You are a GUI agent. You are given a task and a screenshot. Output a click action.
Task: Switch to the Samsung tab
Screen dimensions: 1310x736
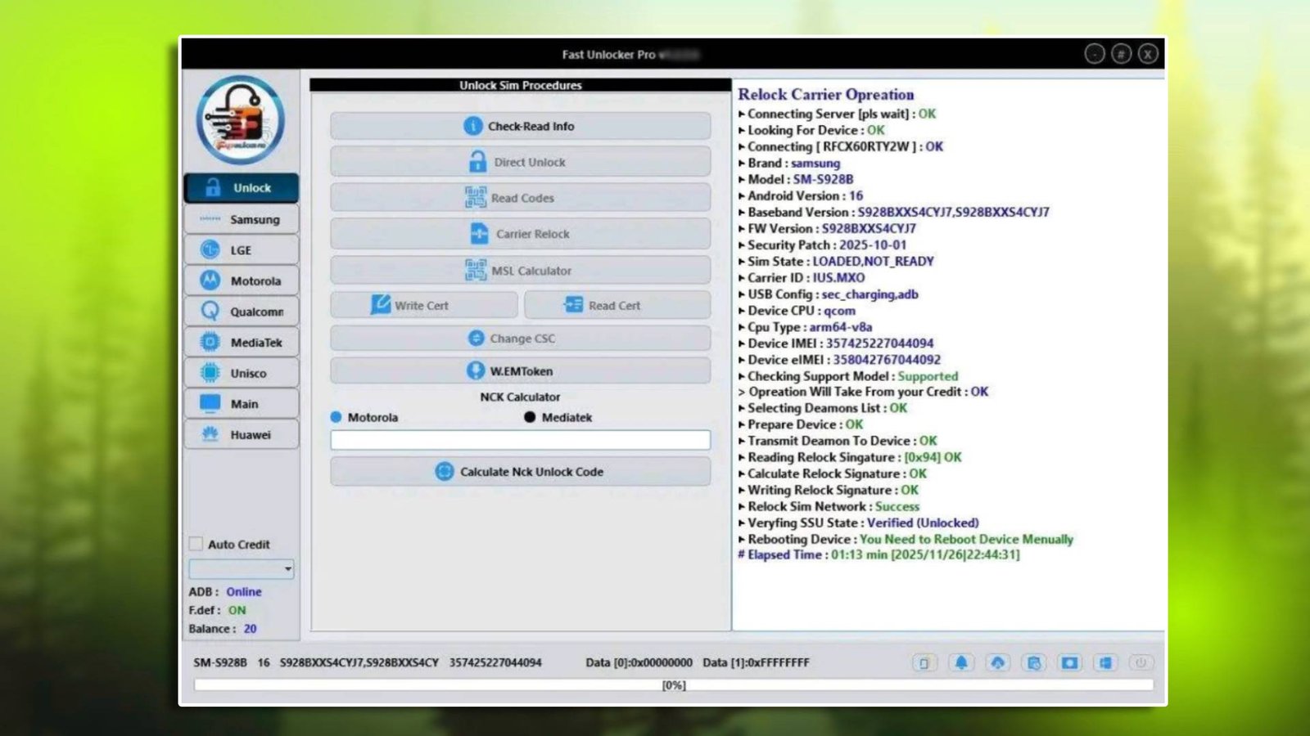pos(242,219)
